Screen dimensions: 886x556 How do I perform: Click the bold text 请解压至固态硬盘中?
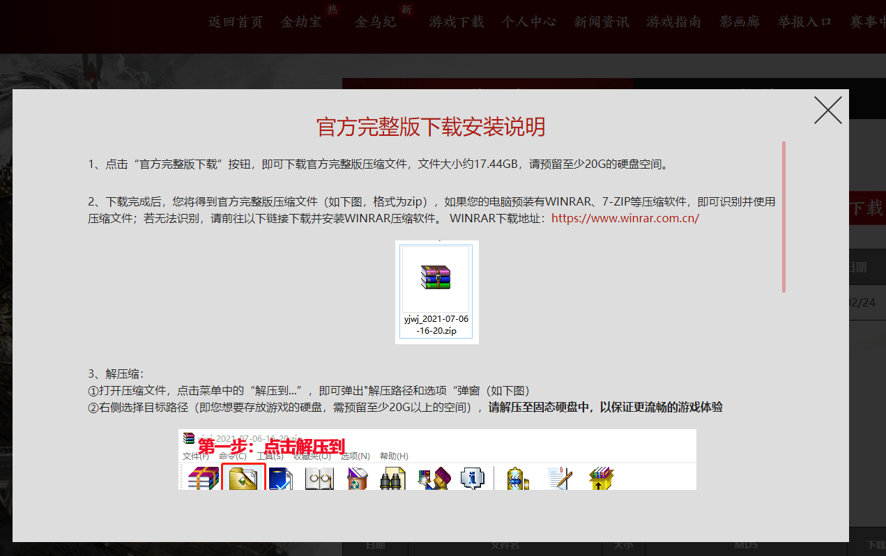click(x=540, y=407)
